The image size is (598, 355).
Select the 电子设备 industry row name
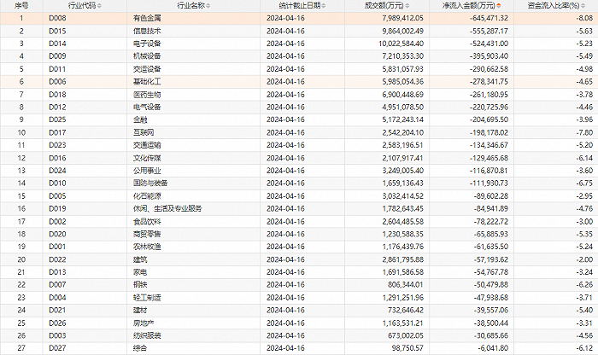coord(147,44)
